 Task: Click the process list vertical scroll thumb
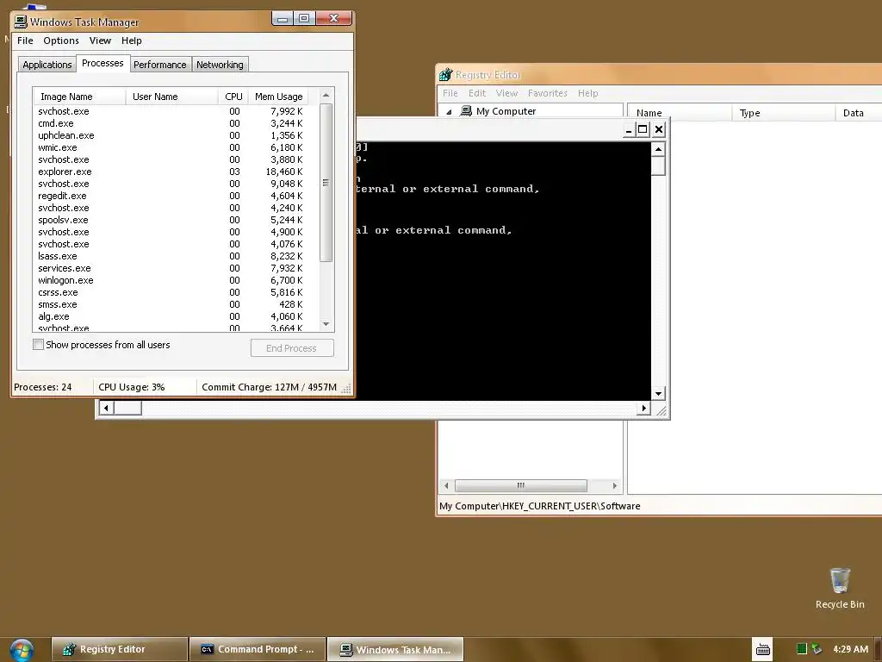326,183
